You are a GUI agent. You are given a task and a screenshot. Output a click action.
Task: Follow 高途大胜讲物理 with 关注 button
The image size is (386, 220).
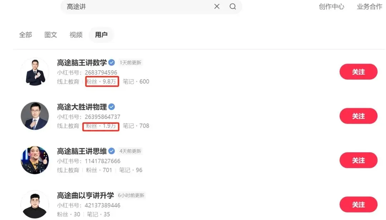[358, 116]
